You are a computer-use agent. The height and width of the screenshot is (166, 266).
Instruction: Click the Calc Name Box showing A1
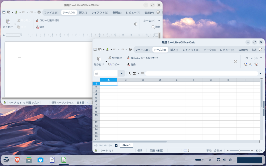(x=105, y=73)
